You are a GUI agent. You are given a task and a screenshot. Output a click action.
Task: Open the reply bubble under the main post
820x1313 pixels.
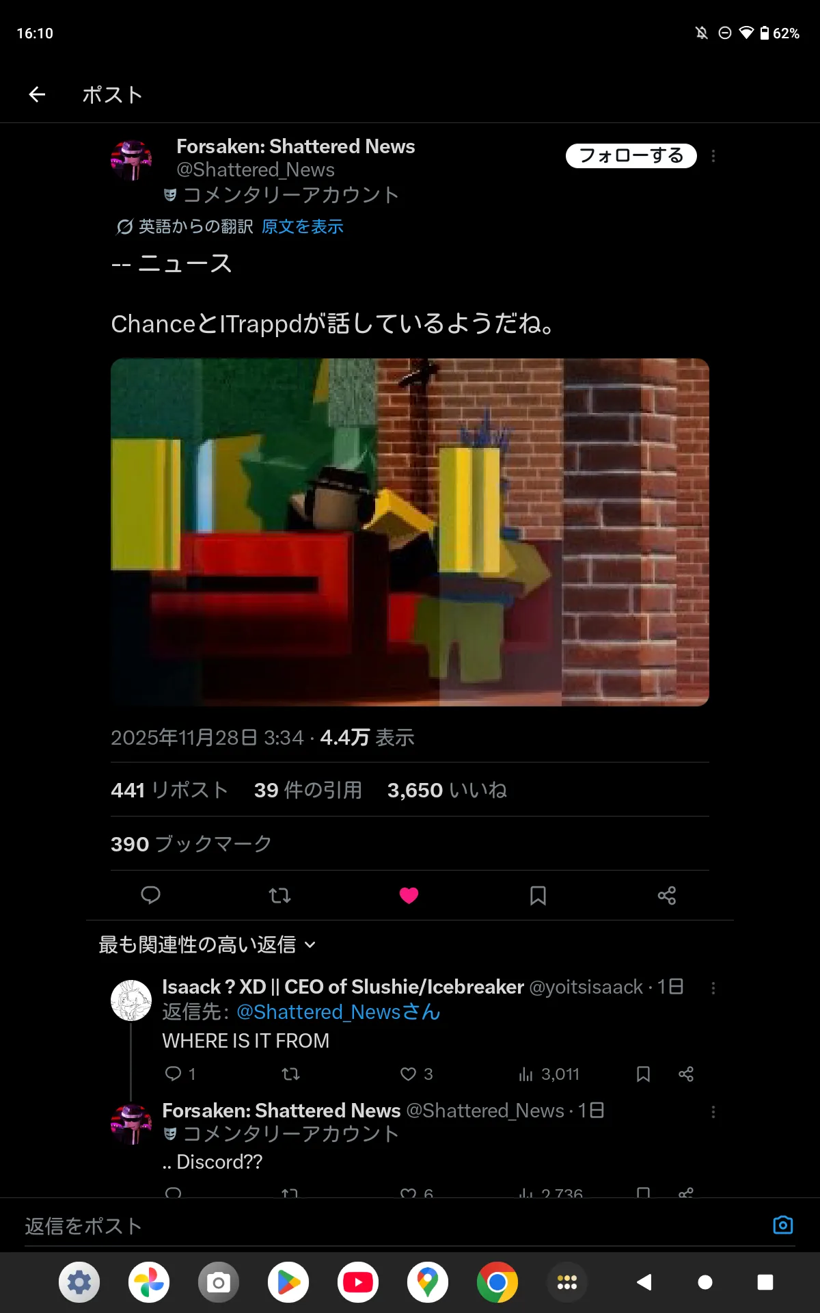point(150,895)
